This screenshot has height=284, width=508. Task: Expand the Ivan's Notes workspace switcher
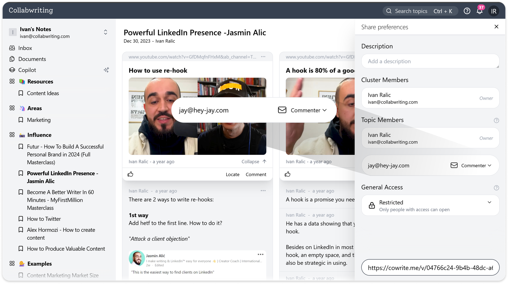105,32
